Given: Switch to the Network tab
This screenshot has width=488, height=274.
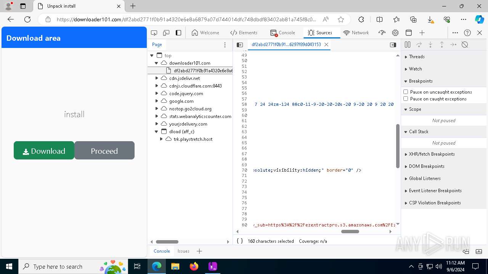Looking at the screenshot, I should click(356, 33).
